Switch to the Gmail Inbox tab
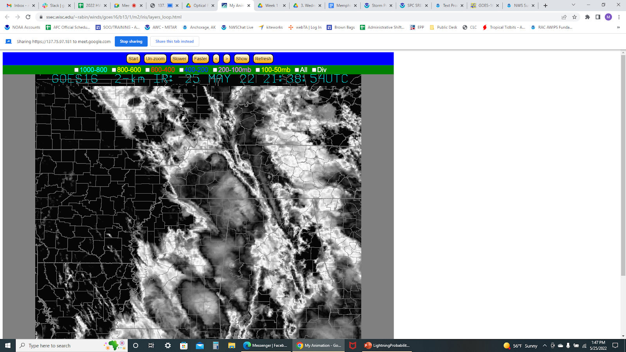The height and width of the screenshot is (352, 626). (21, 5)
